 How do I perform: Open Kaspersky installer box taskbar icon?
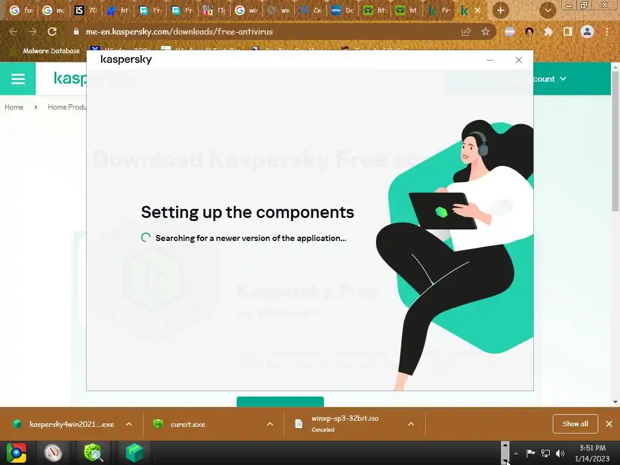coord(134,453)
